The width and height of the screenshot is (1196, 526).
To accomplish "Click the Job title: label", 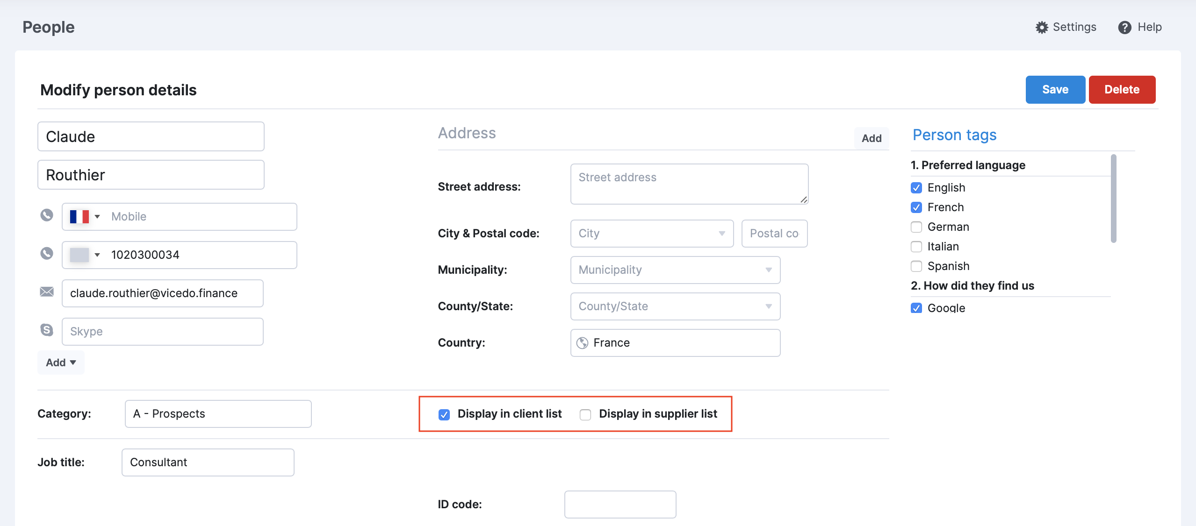I will point(61,462).
